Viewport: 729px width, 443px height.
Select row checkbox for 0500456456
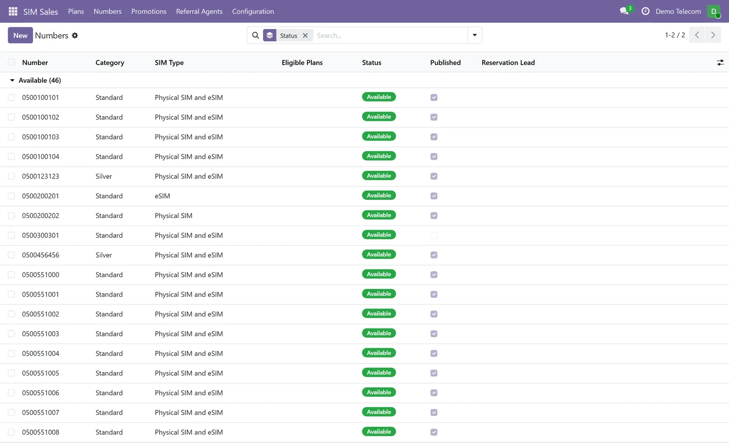click(x=11, y=255)
